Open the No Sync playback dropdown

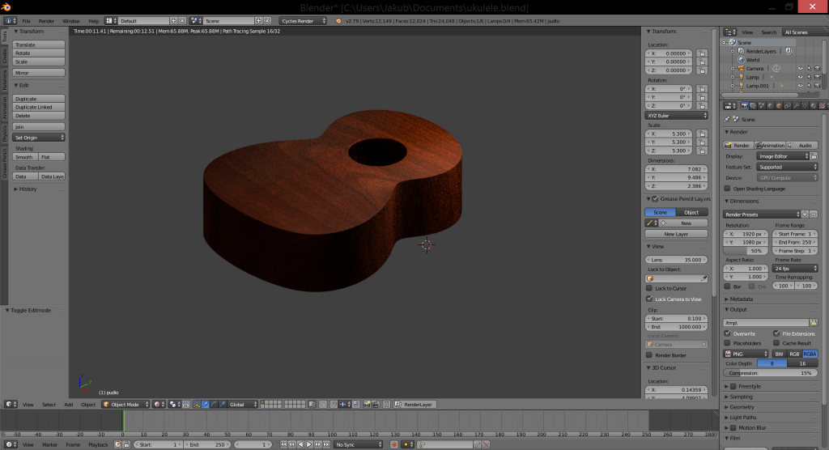point(358,444)
